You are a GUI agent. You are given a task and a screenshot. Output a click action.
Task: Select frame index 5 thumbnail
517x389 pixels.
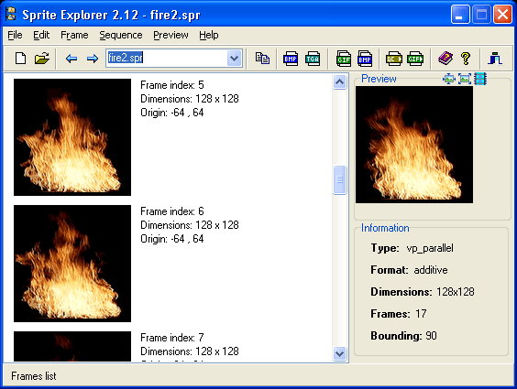[x=72, y=137]
